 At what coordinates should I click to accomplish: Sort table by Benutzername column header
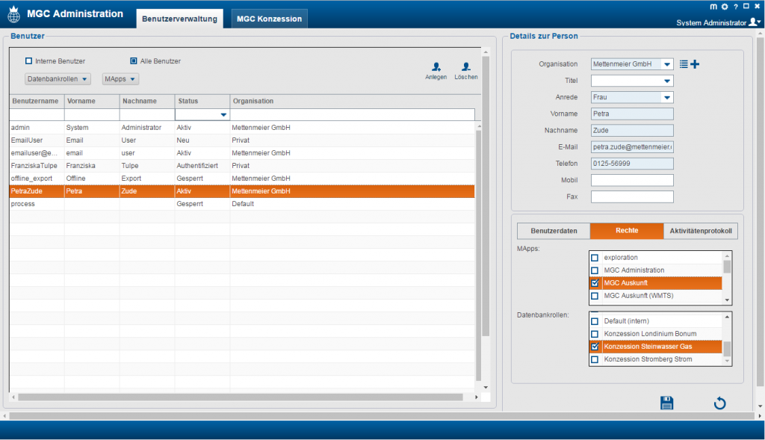pos(36,101)
